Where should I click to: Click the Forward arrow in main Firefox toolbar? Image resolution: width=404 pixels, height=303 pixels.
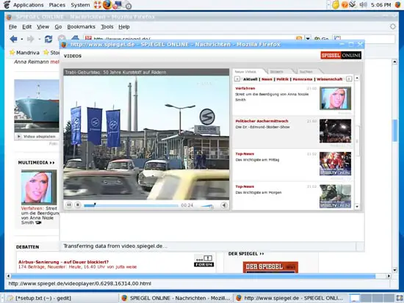[x=30, y=39]
